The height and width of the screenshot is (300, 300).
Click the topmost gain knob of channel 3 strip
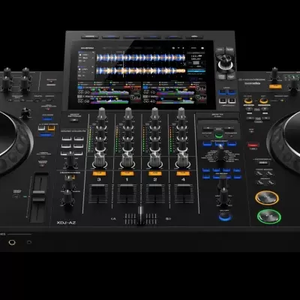pos(102,114)
